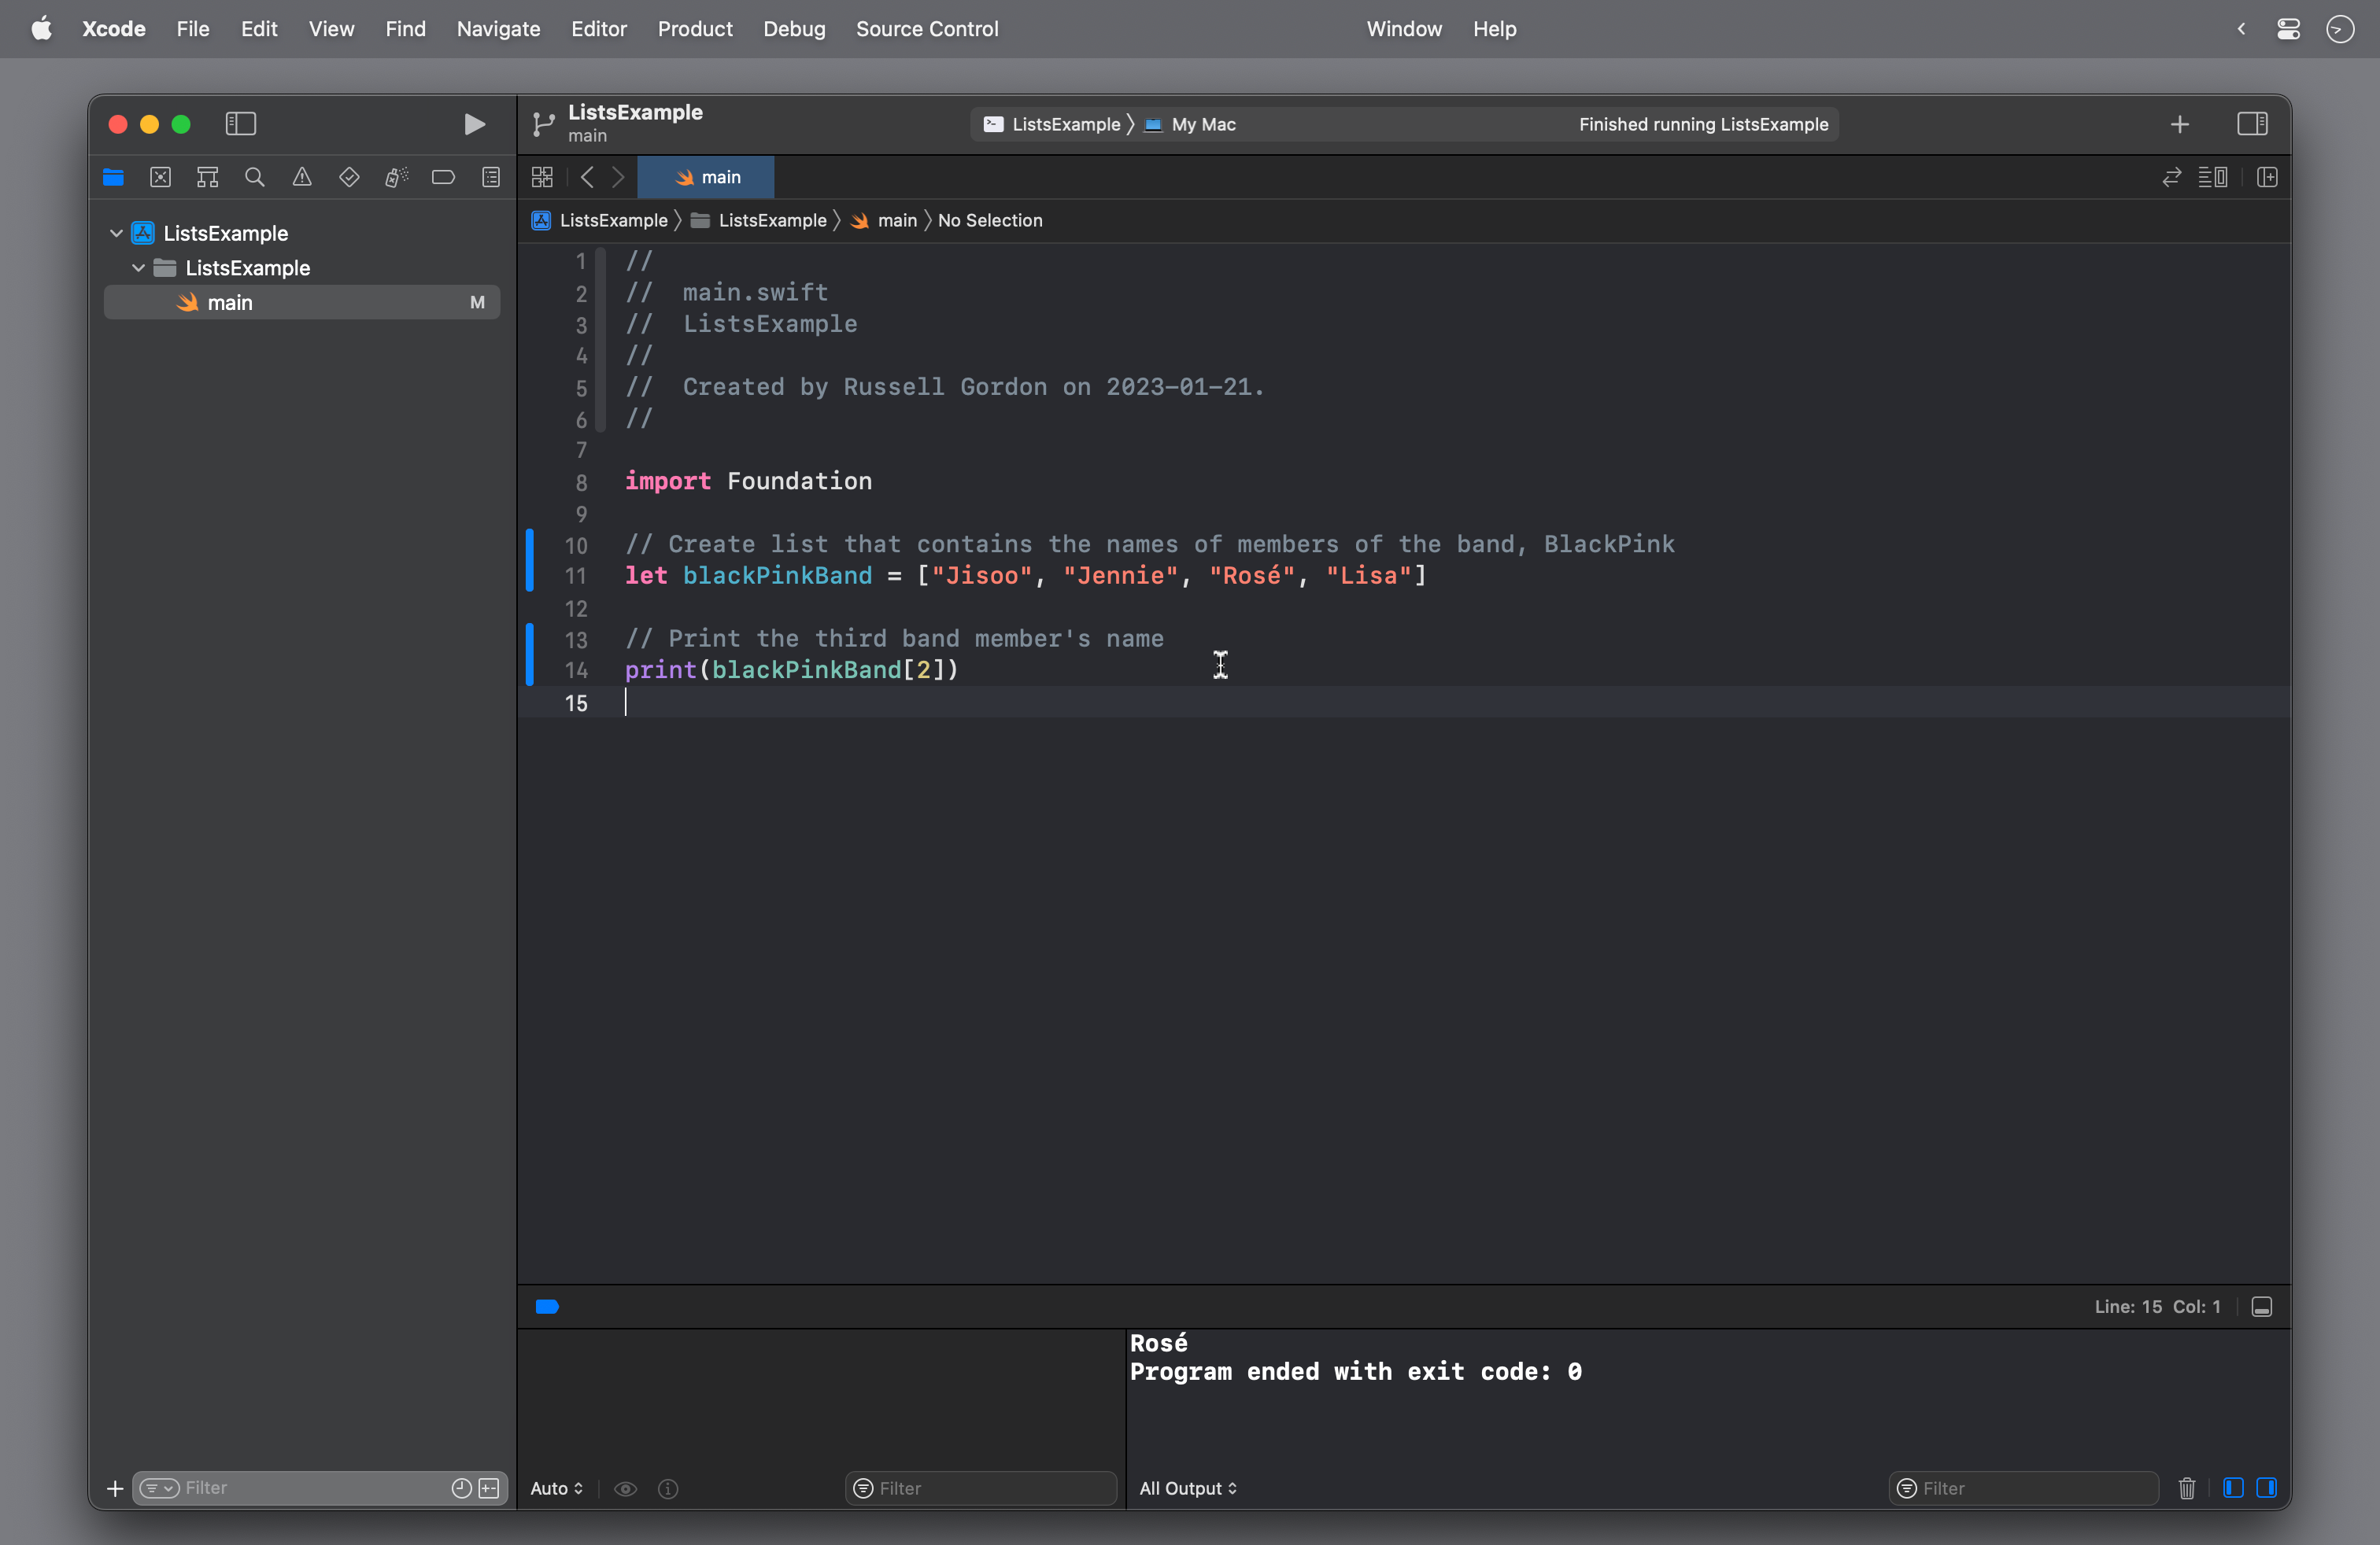The width and height of the screenshot is (2380, 1545).
Task: Switch to the main editor tab
Action: tap(706, 177)
